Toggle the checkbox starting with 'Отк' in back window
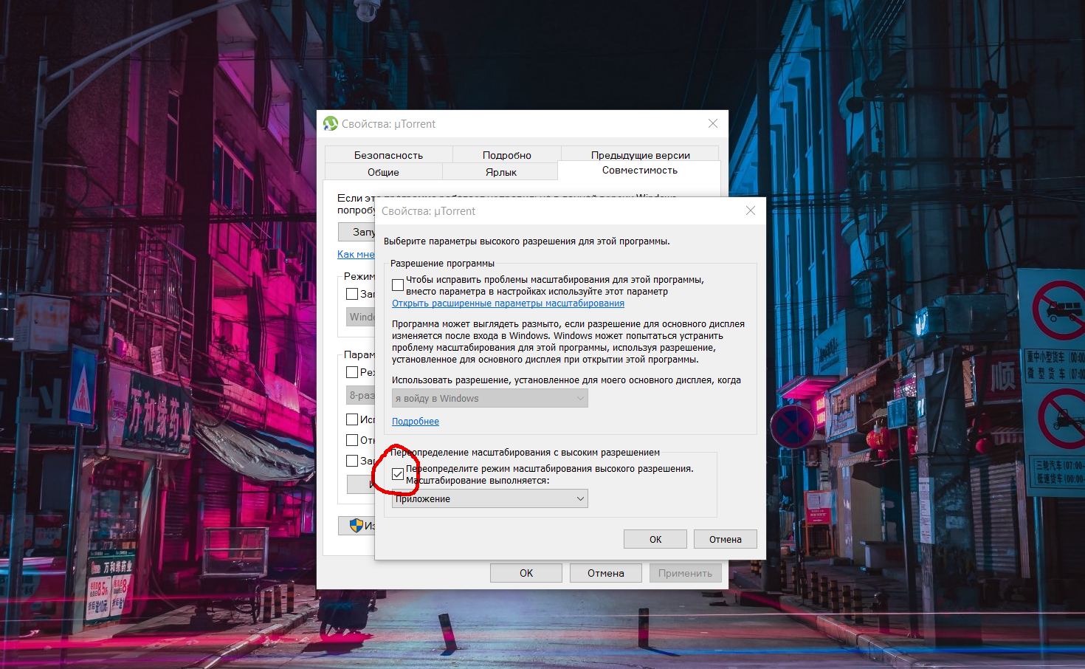The width and height of the screenshot is (1085, 669). pos(352,440)
